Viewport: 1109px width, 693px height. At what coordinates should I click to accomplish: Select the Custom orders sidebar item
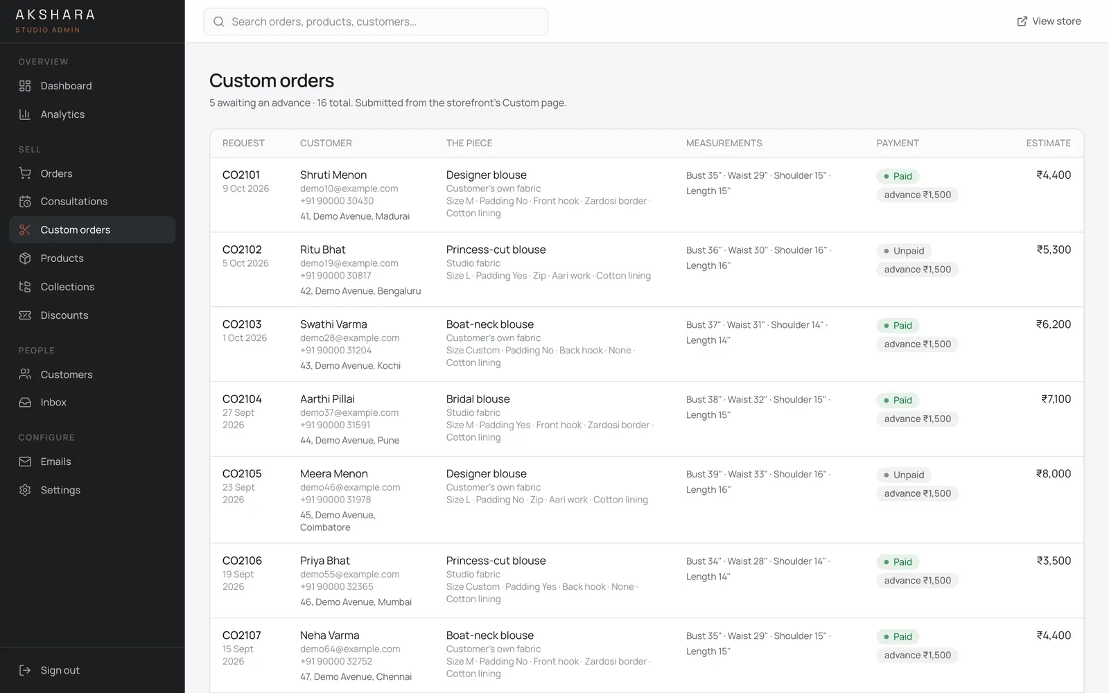pos(92,230)
